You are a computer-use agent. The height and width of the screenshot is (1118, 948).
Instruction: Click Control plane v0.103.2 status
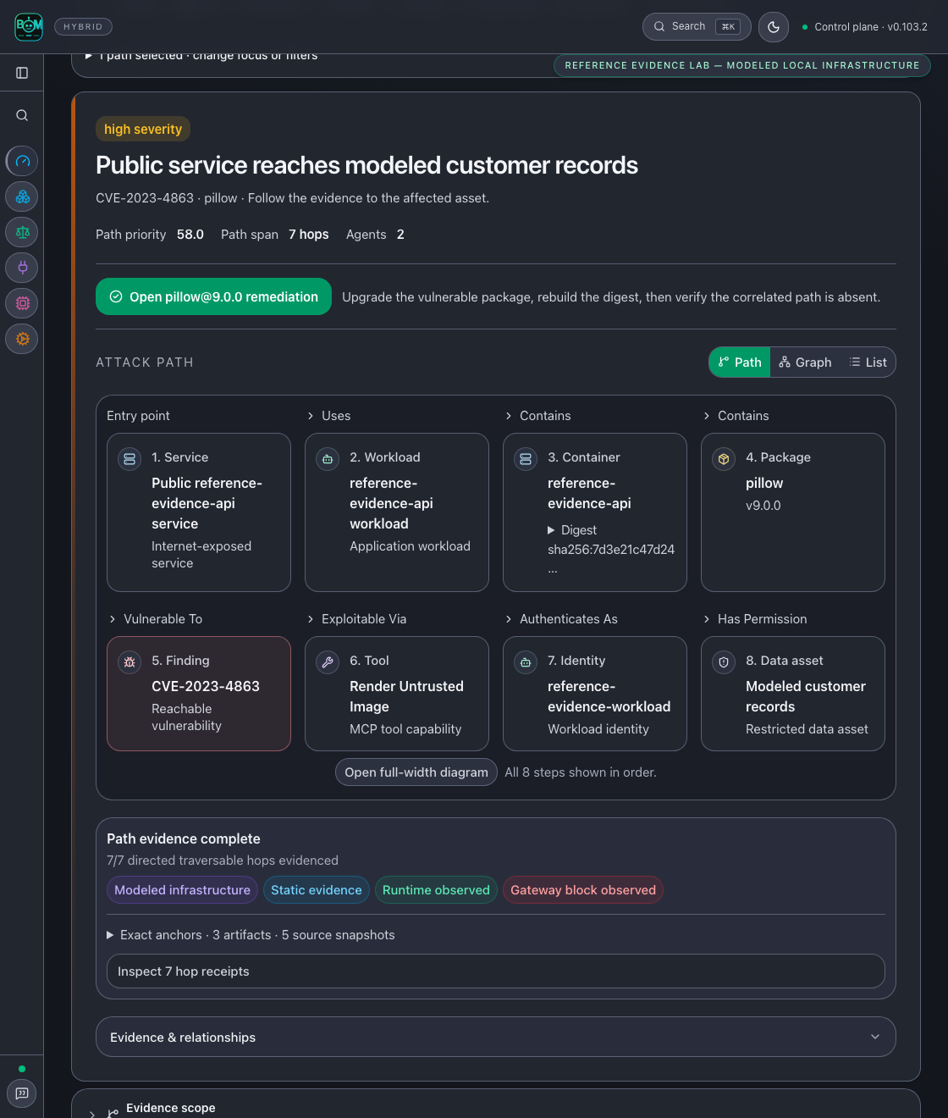864,27
